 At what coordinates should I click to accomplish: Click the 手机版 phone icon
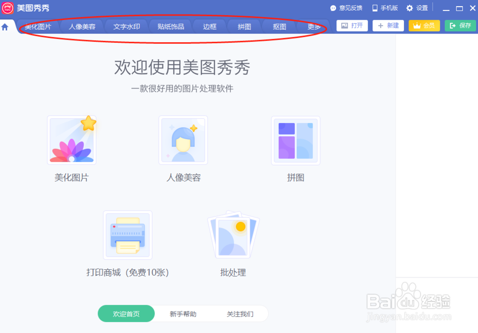(375, 8)
